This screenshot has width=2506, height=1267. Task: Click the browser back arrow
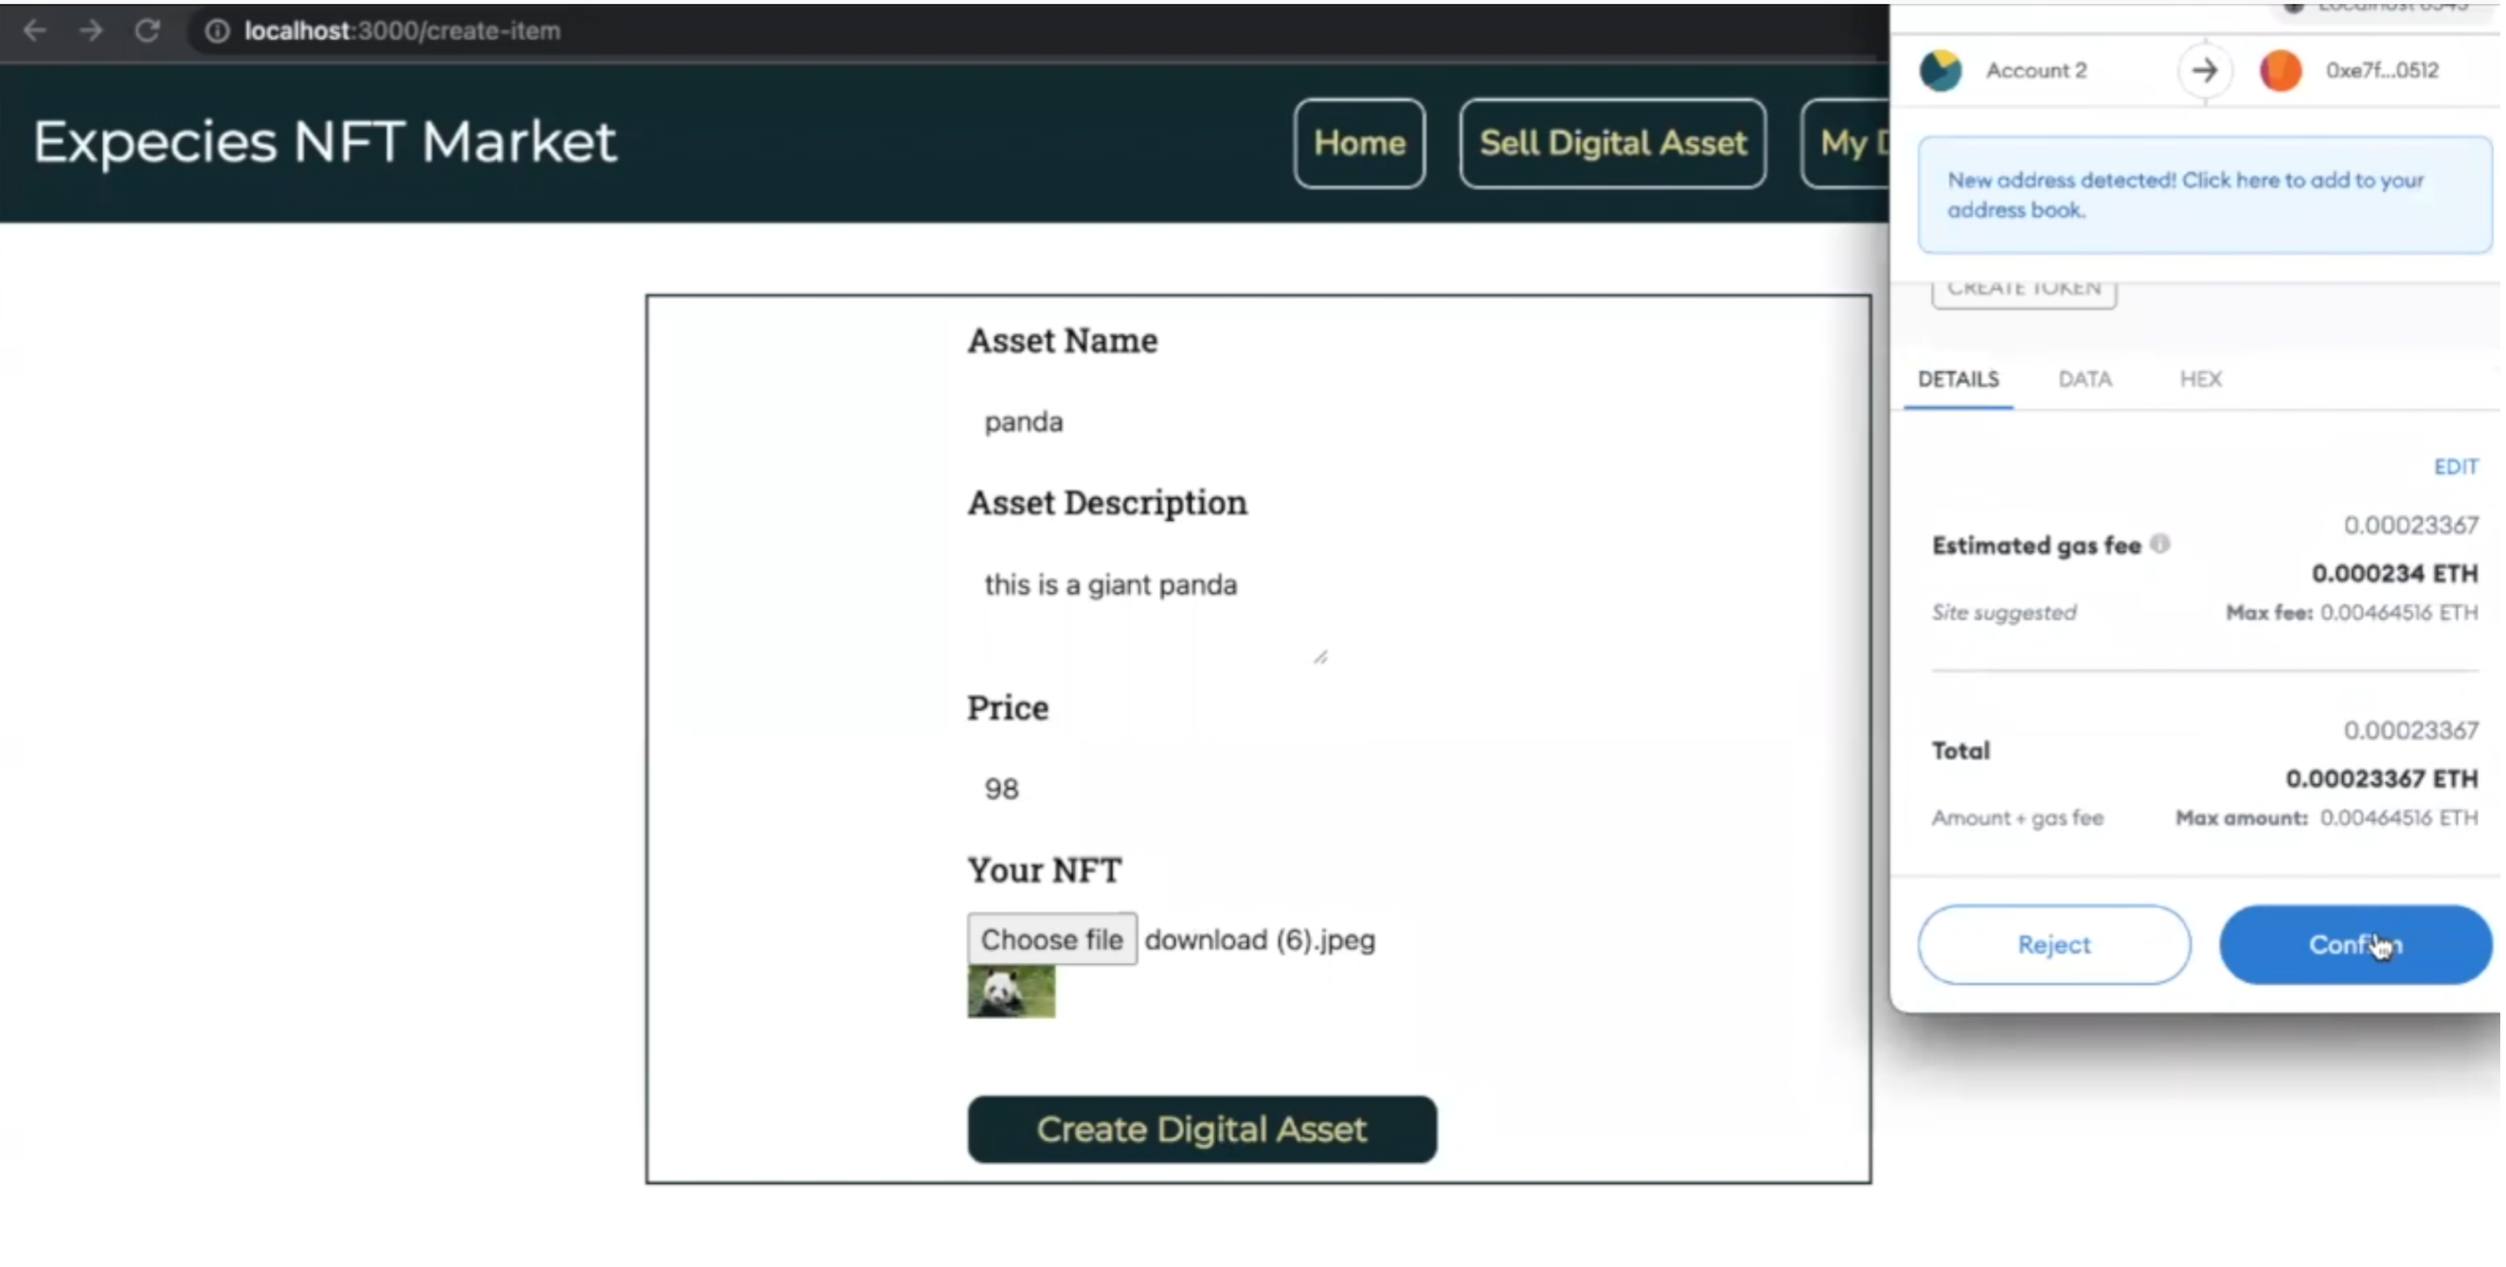pyautogui.click(x=35, y=30)
